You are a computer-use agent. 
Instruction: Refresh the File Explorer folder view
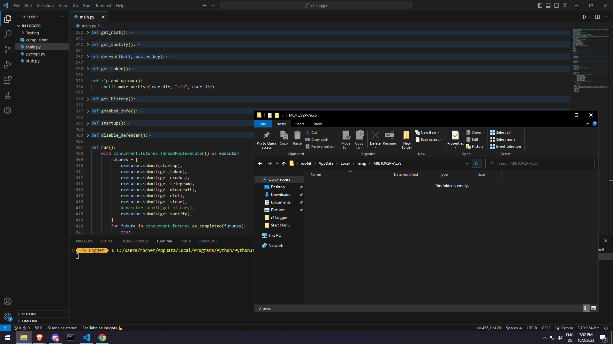pos(476,163)
